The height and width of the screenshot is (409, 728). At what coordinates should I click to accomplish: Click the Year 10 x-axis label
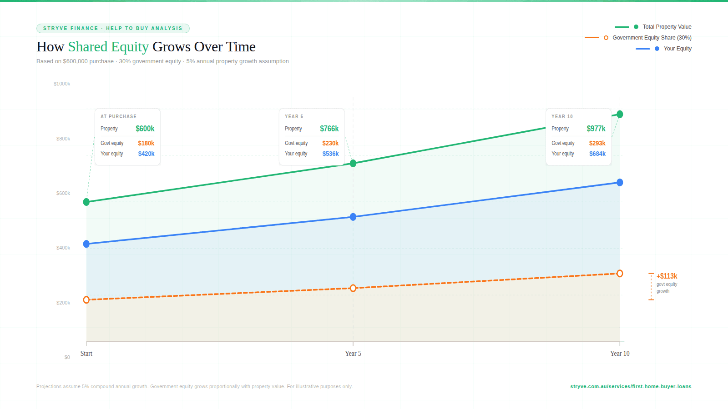(620, 354)
